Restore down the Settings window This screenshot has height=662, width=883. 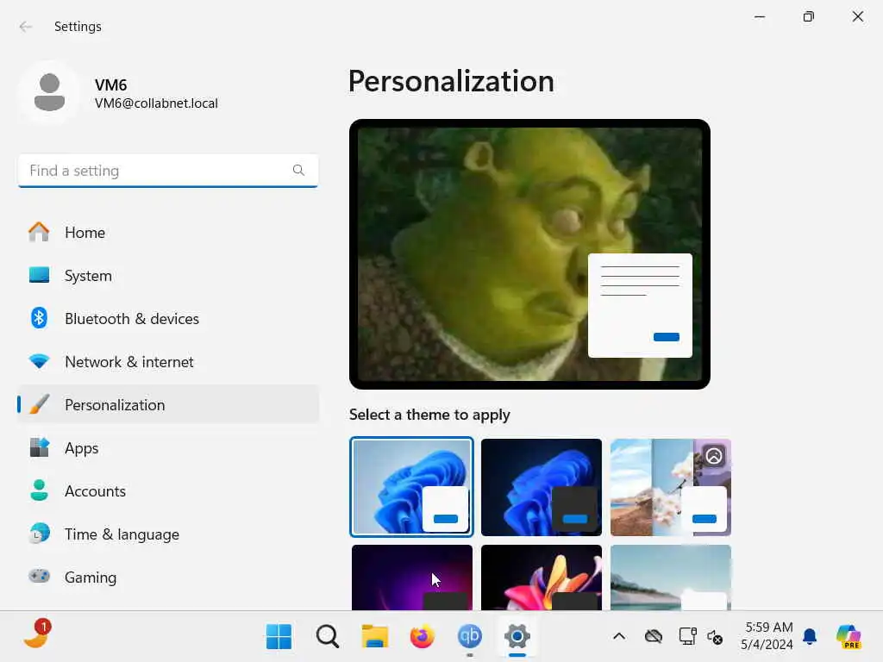809,17
